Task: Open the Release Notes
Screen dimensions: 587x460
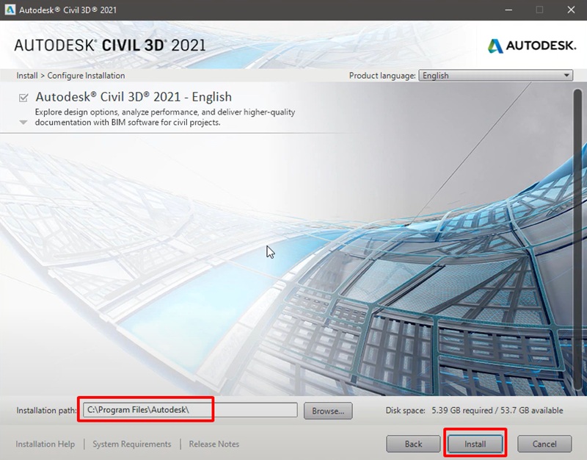Action: click(214, 444)
